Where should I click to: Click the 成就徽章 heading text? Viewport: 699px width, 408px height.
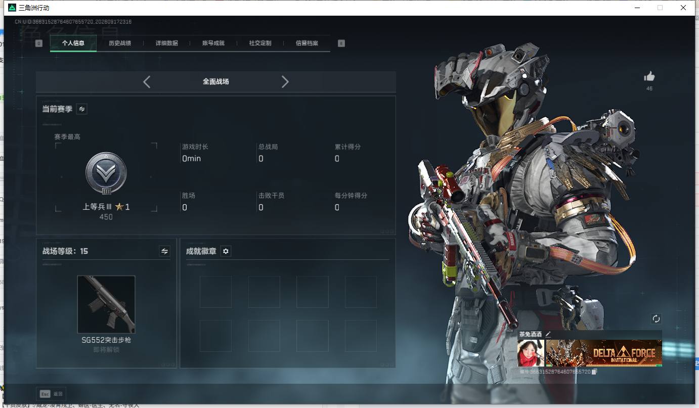(201, 251)
